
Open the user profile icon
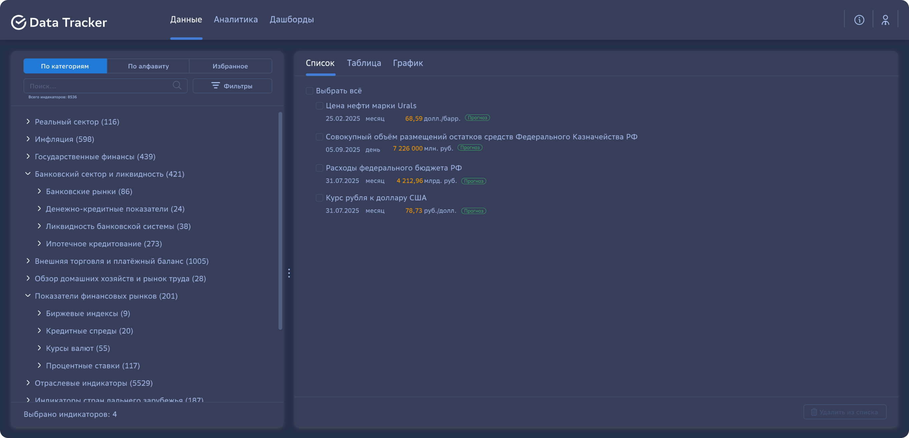[x=885, y=20]
